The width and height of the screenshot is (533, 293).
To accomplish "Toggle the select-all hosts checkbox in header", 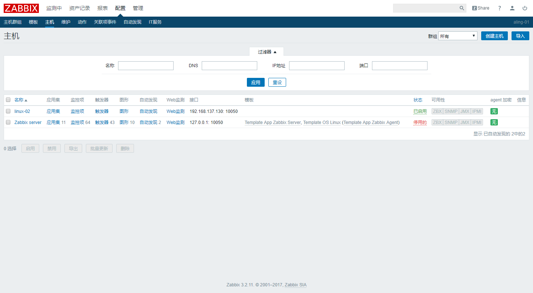I will (x=8, y=100).
